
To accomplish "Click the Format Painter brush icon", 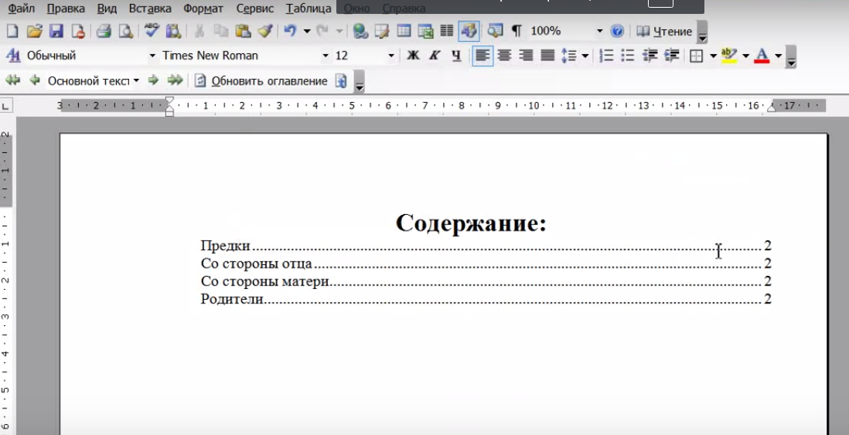I will click(x=264, y=32).
